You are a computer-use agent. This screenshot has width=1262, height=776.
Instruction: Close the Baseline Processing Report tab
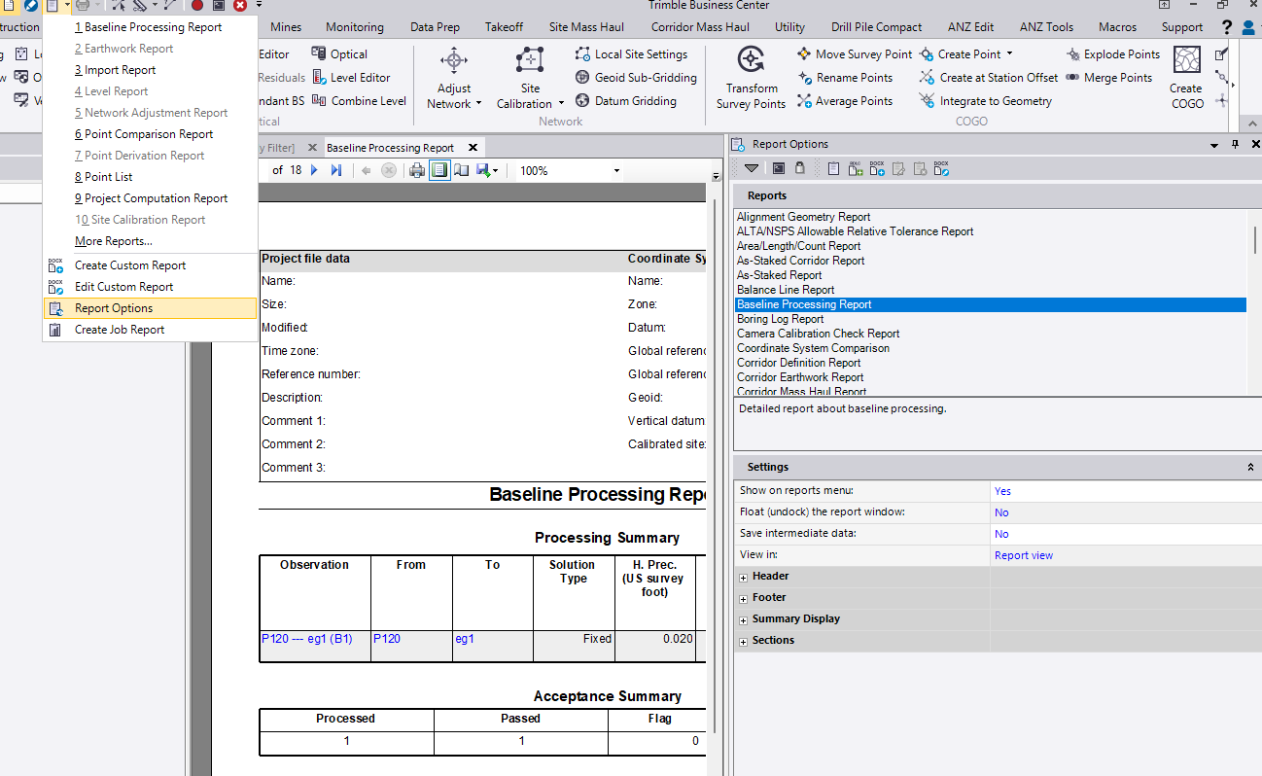pyautogui.click(x=473, y=148)
